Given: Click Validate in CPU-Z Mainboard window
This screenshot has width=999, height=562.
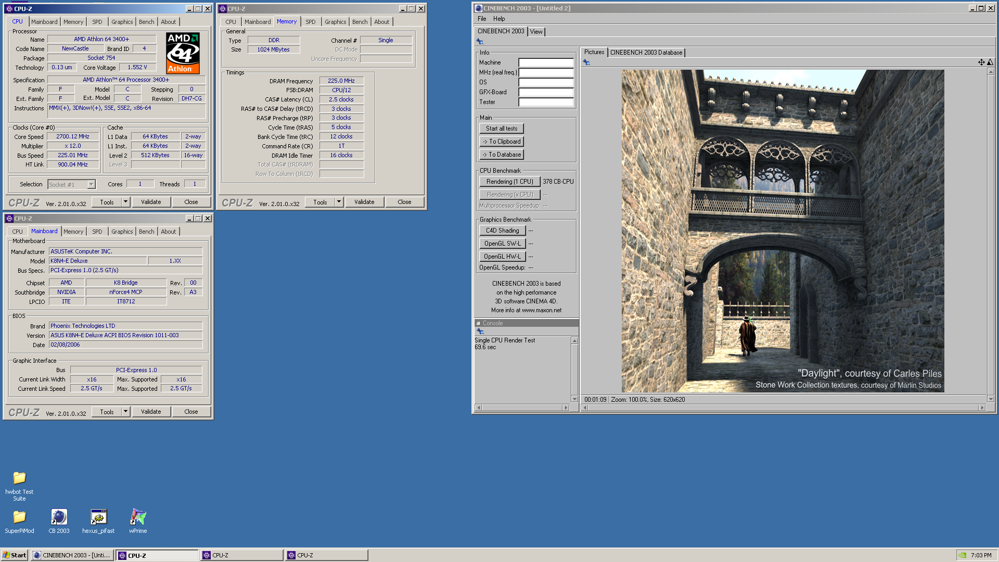Looking at the screenshot, I should click(151, 412).
